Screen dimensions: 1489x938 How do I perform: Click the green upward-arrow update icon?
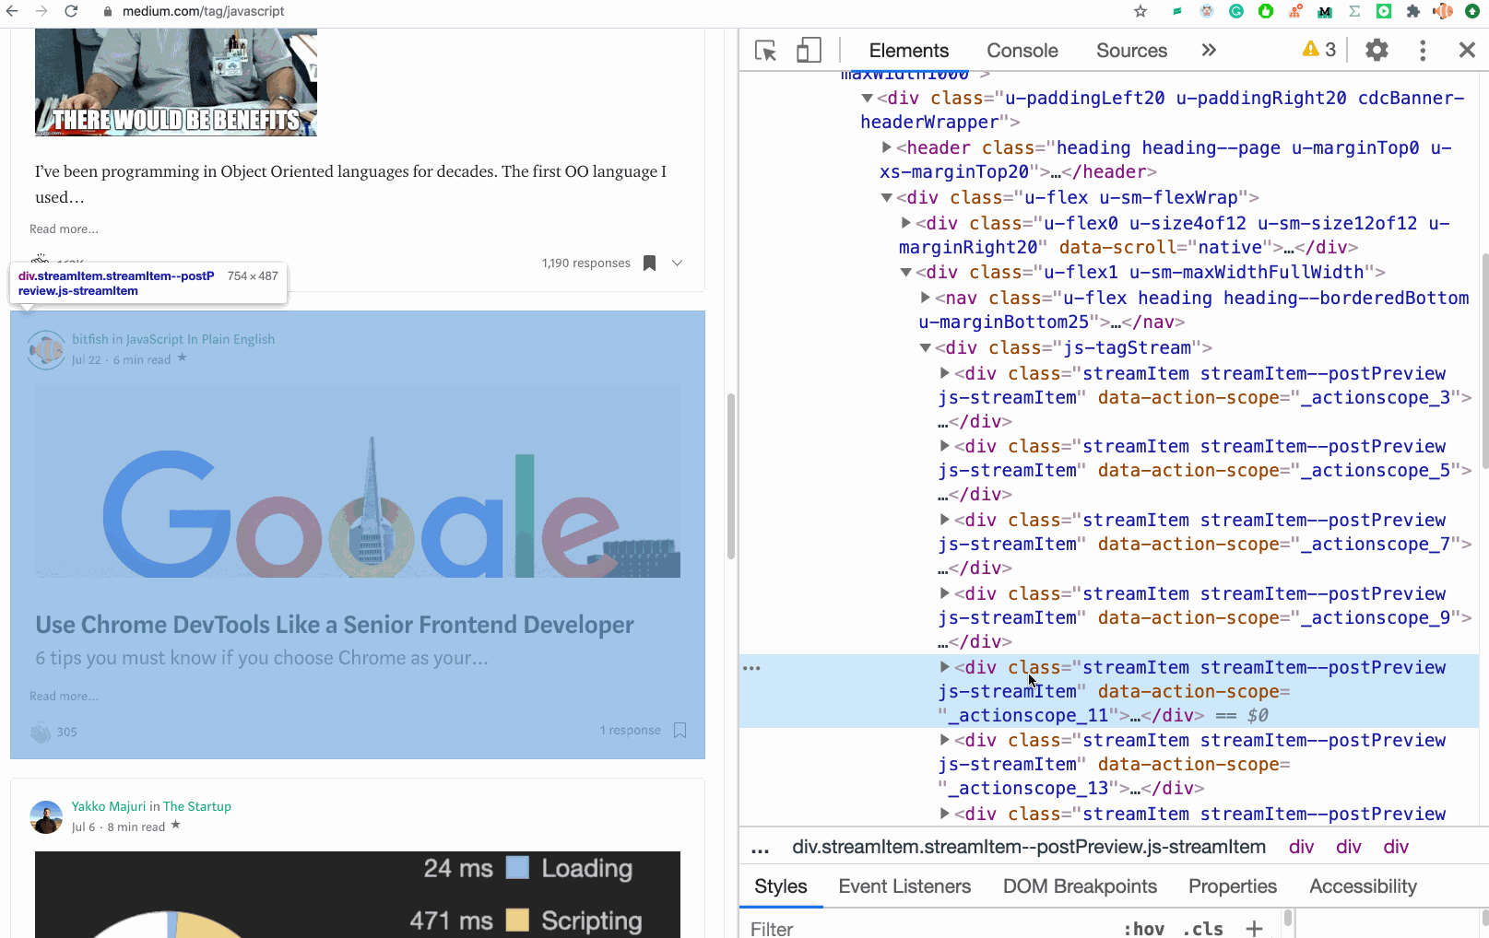click(x=1472, y=11)
